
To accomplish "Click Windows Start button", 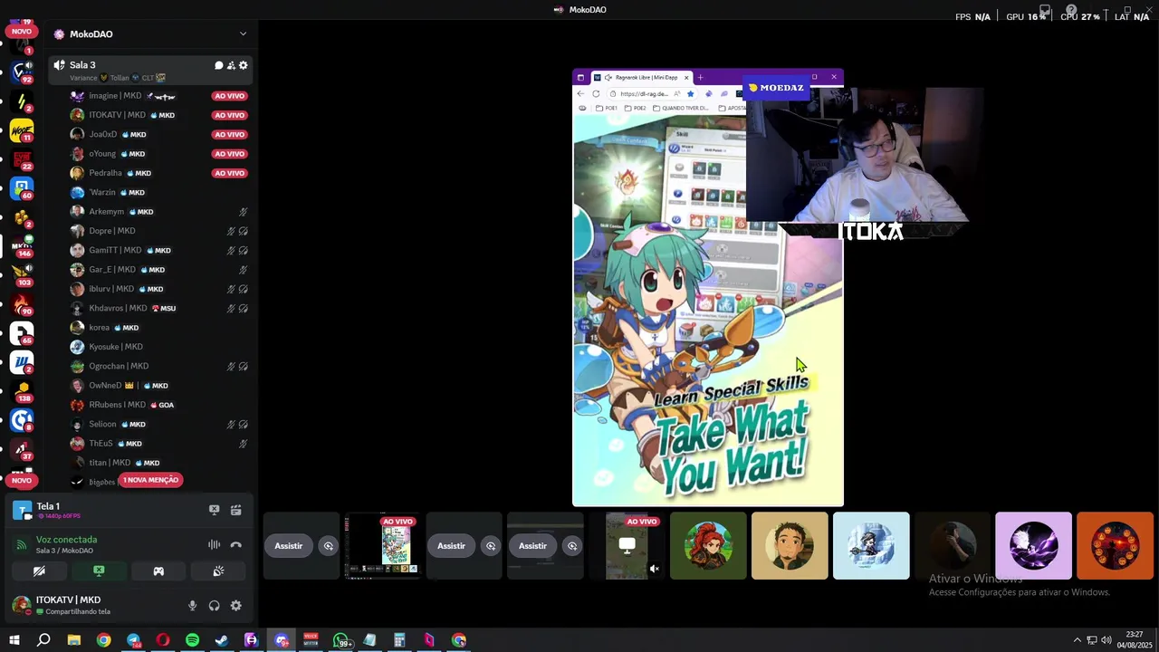I will pos(14,640).
